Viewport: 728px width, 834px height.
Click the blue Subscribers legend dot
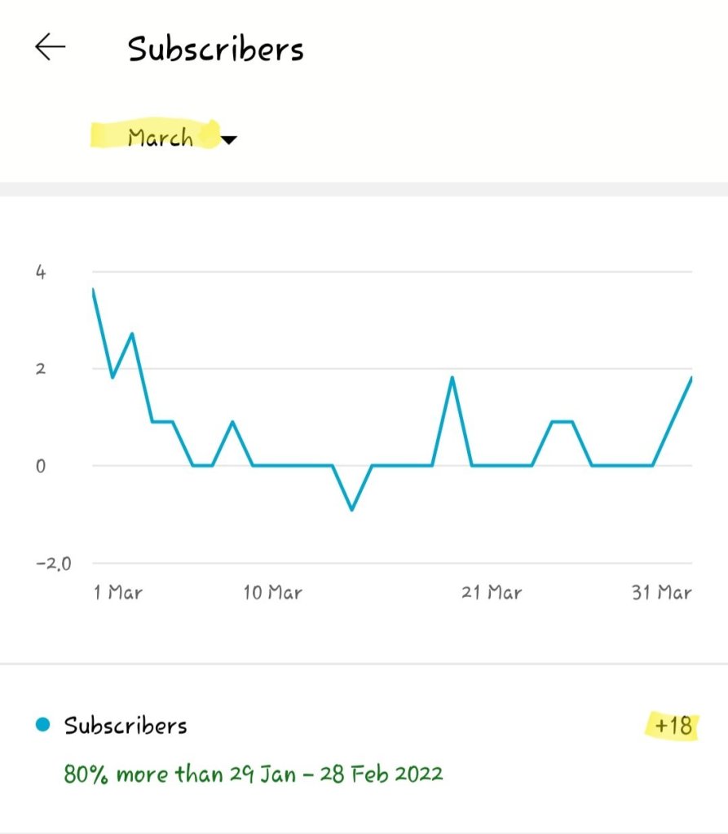click(43, 724)
